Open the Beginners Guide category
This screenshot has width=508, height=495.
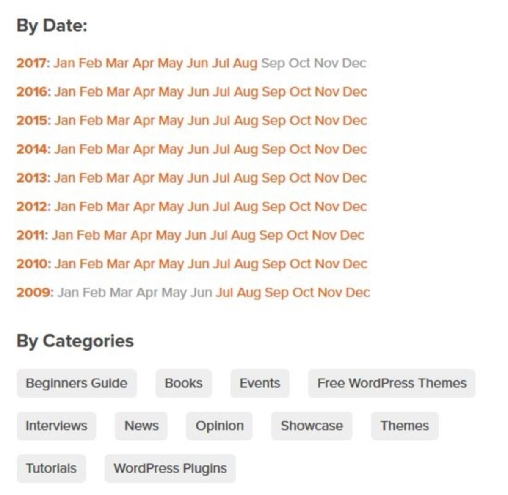[77, 383]
